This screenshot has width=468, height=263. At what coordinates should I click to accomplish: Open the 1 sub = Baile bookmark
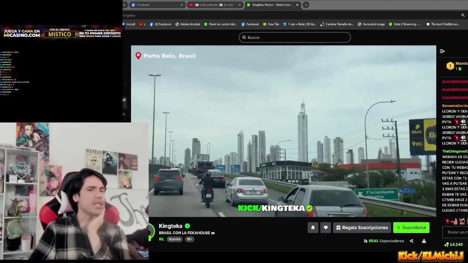(x=299, y=24)
